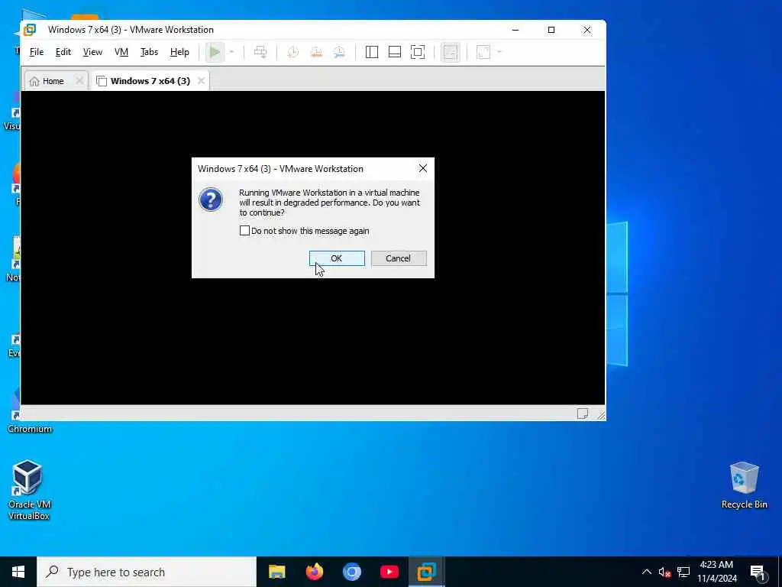Show hidden system tray icons chevron
The width and height of the screenshot is (782, 587).
(x=646, y=572)
